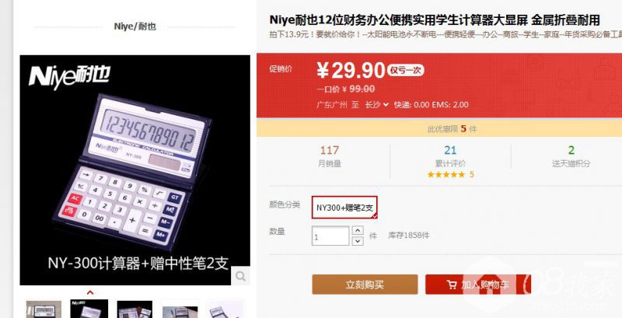The width and height of the screenshot is (622, 318).
Task: View the 月销量 117 monthly sales
Action: click(x=329, y=156)
